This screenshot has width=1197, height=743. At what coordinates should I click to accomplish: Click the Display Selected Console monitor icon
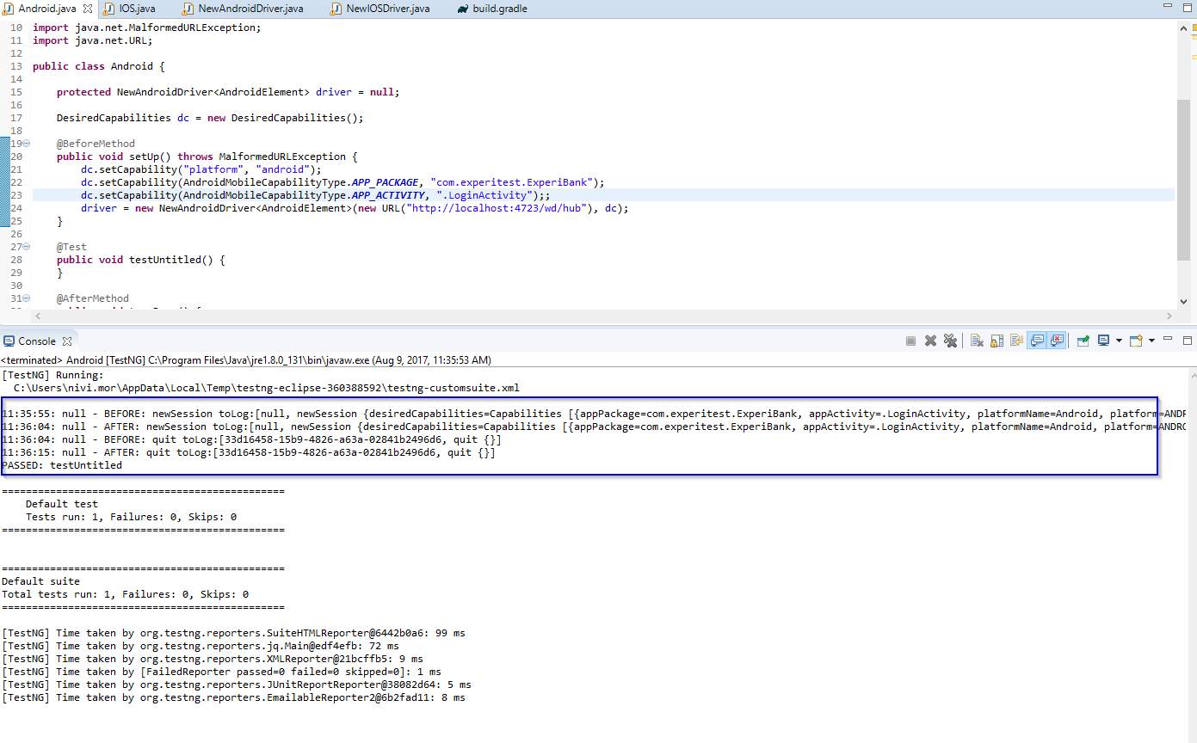[x=1104, y=341]
